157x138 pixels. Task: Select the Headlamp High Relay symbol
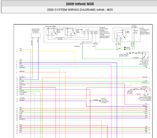pyautogui.click(x=51, y=32)
